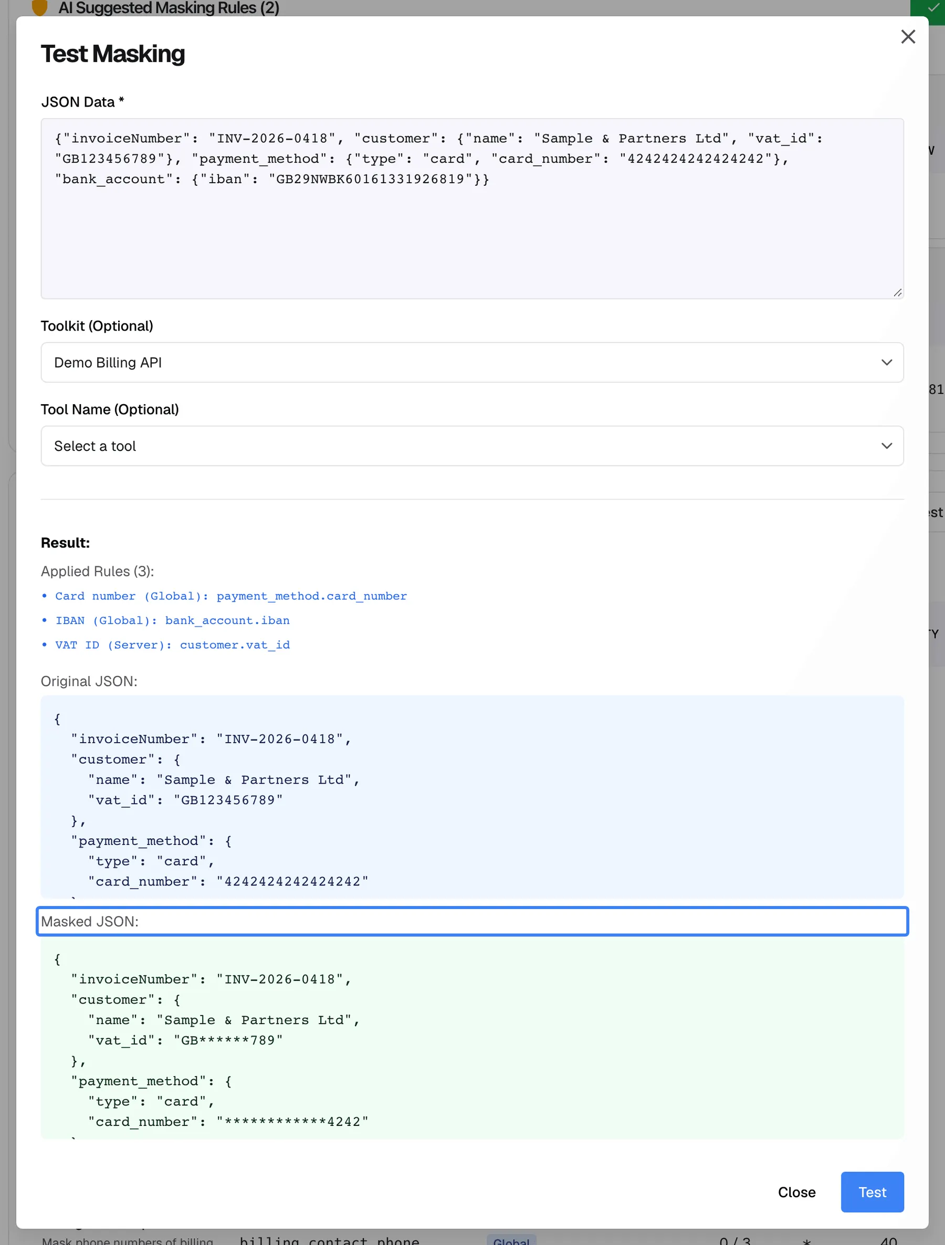Click the Test Masking dialog title
The width and height of the screenshot is (945, 1245).
click(112, 54)
